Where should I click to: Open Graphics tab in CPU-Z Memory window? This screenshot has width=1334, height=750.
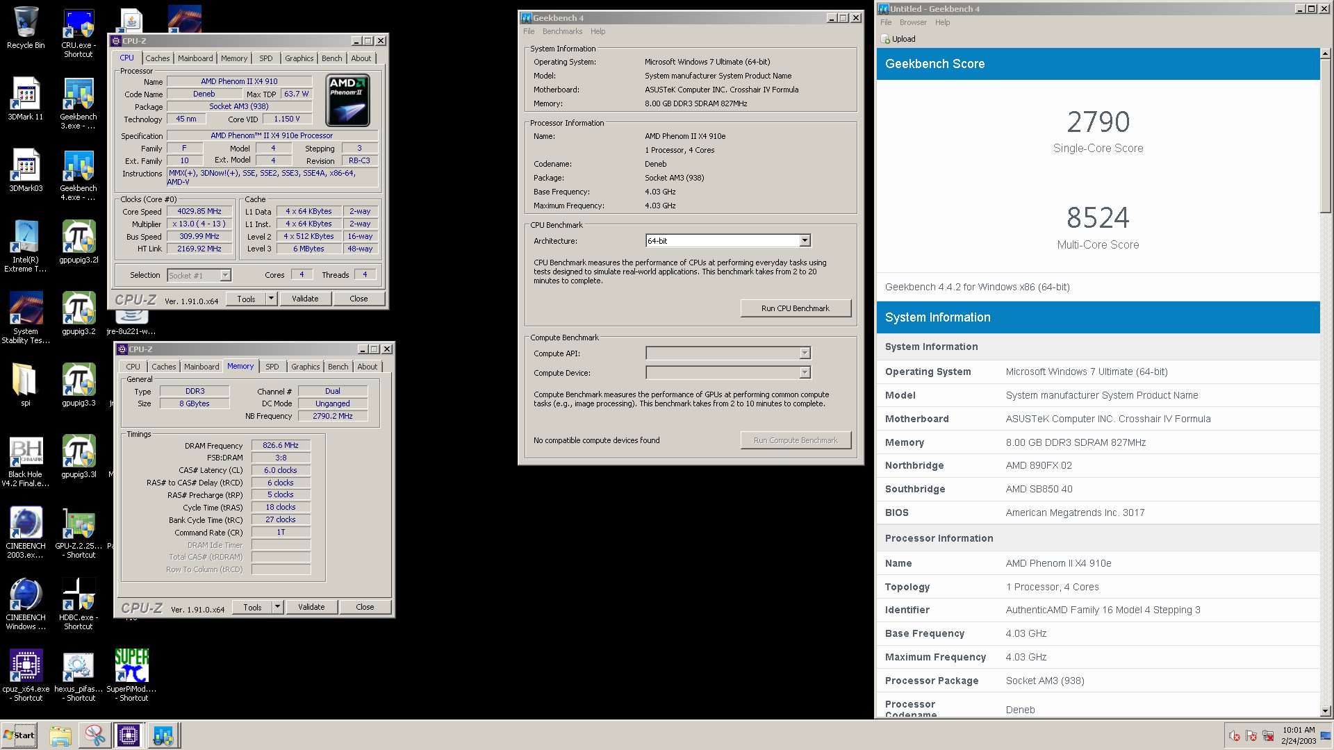click(x=306, y=367)
